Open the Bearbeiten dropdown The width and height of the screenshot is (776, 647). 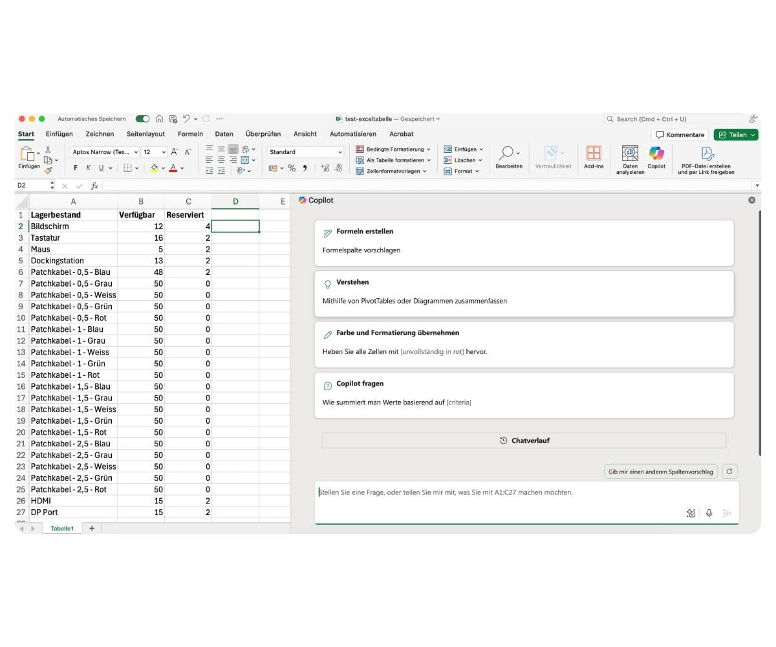tap(509, 158)
